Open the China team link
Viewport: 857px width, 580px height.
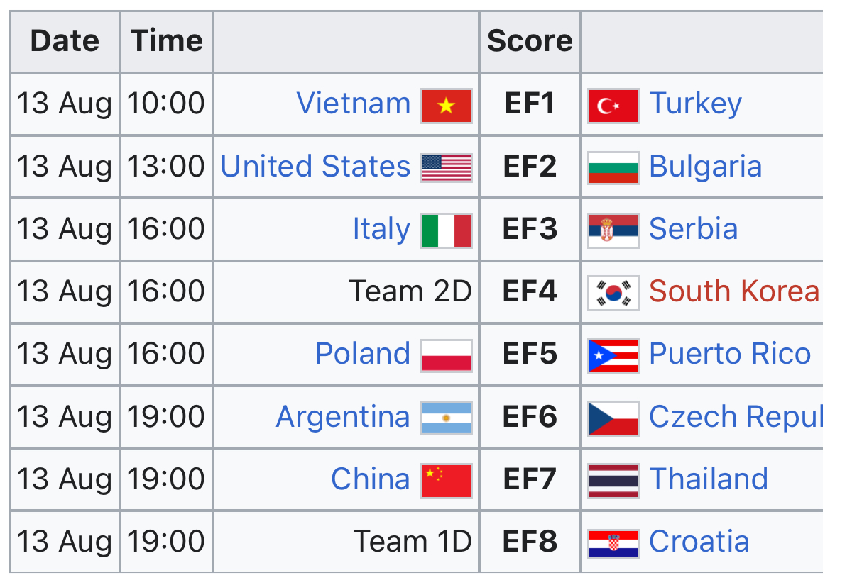pyautogui.click(x=371, y=479)
